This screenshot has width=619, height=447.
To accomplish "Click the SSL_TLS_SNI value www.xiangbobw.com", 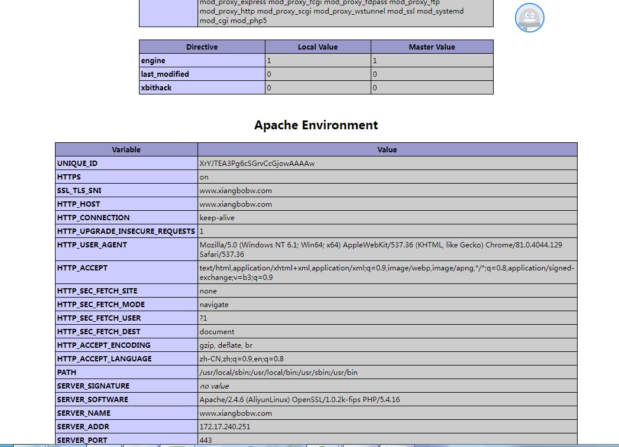I will pos(236,190).
